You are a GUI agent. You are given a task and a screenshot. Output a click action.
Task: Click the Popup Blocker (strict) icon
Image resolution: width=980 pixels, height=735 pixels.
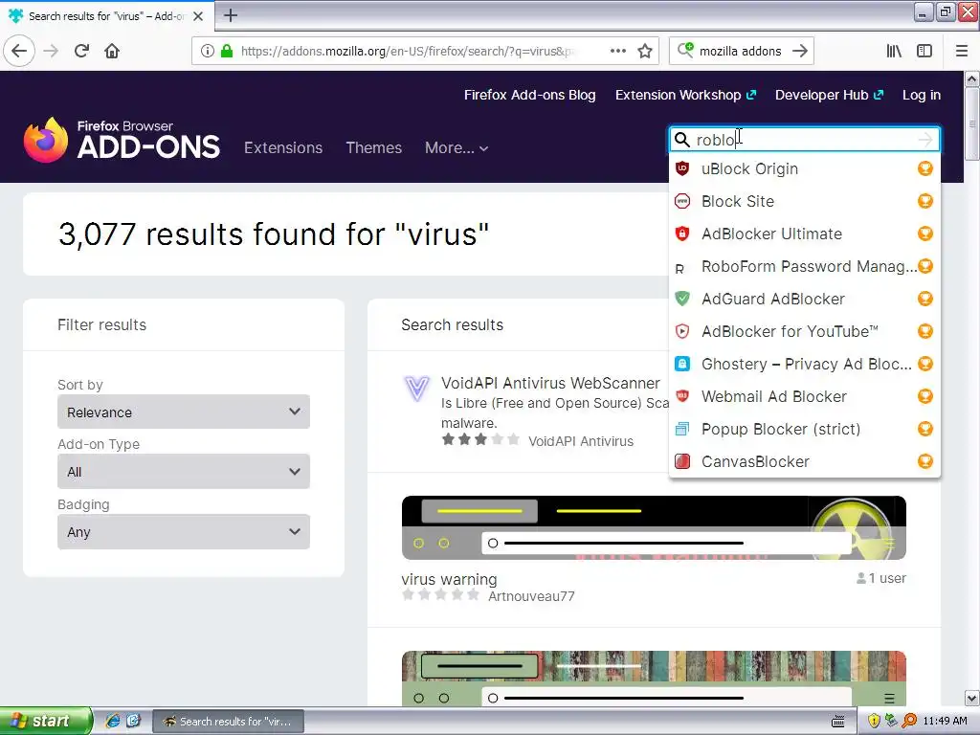coord(682,429)
